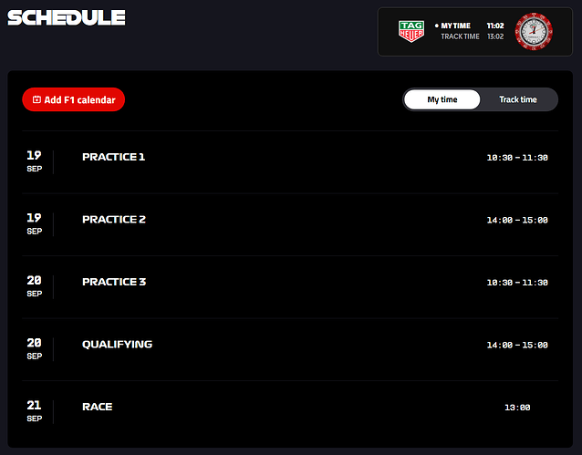Open the Practice 3 session row

point(113,282)
